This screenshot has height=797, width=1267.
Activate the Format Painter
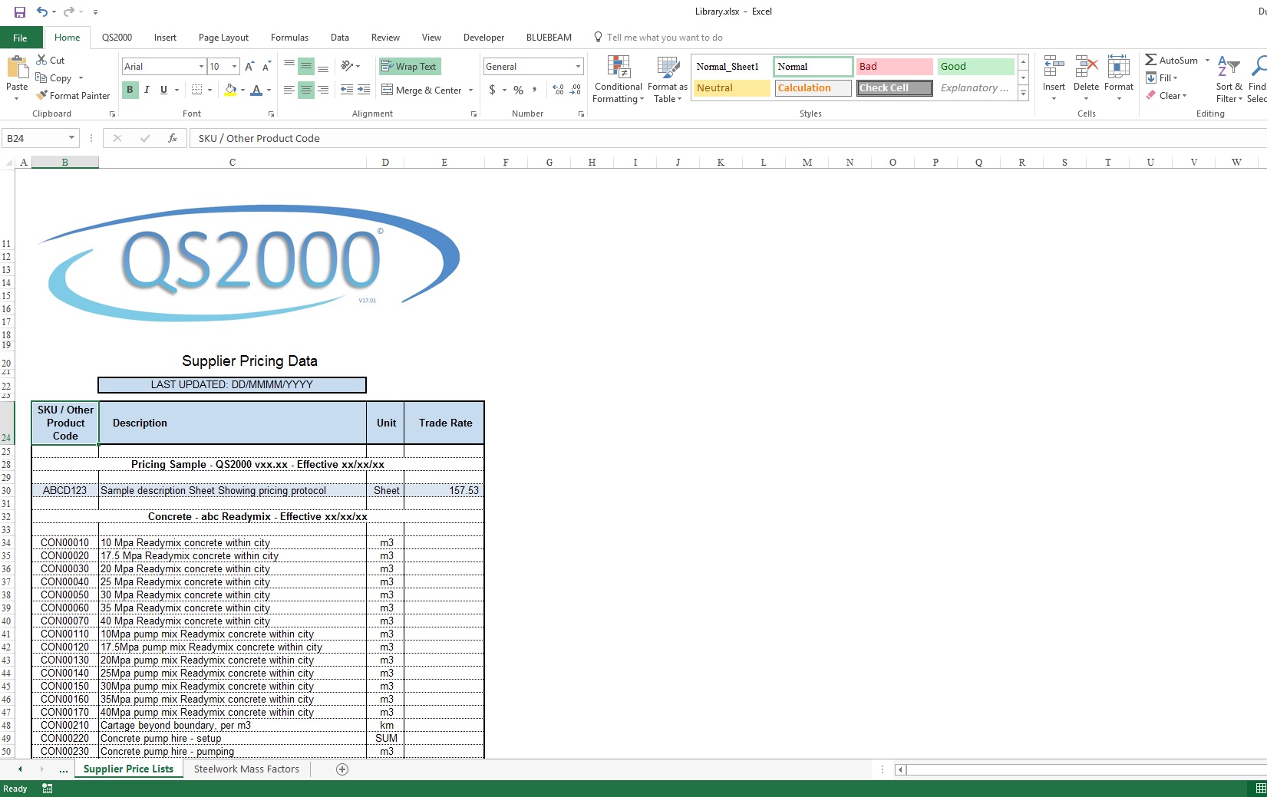coord(73,95)
